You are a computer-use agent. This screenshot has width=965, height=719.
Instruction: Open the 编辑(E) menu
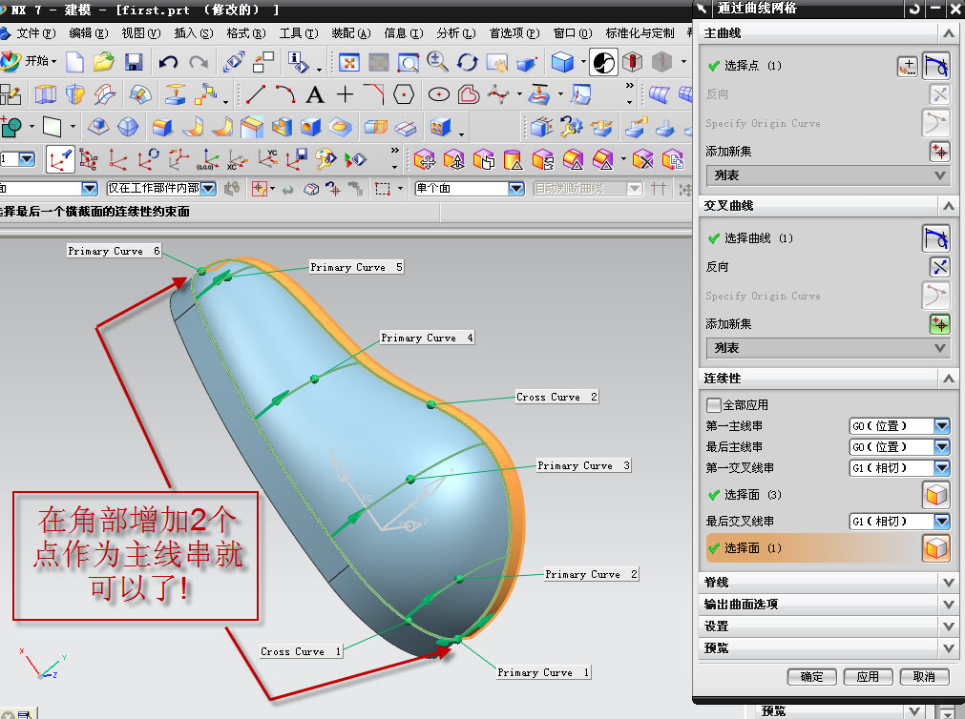88,33
